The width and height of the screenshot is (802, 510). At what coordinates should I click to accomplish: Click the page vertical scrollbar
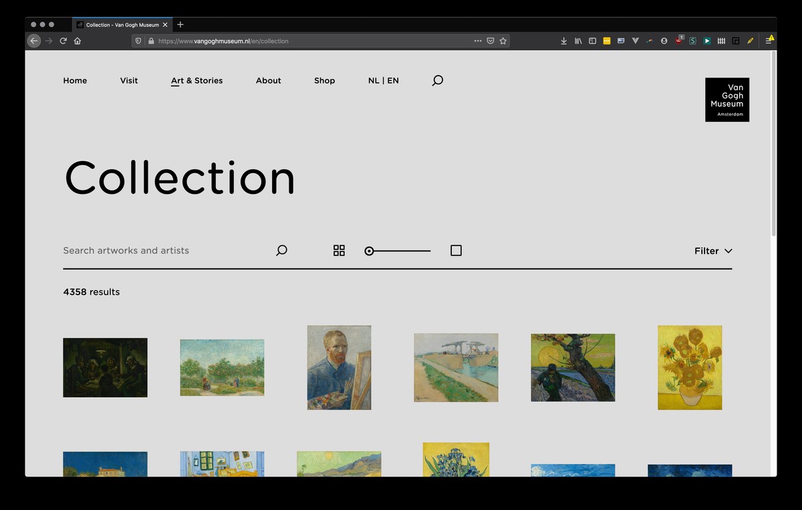[774, 144]
